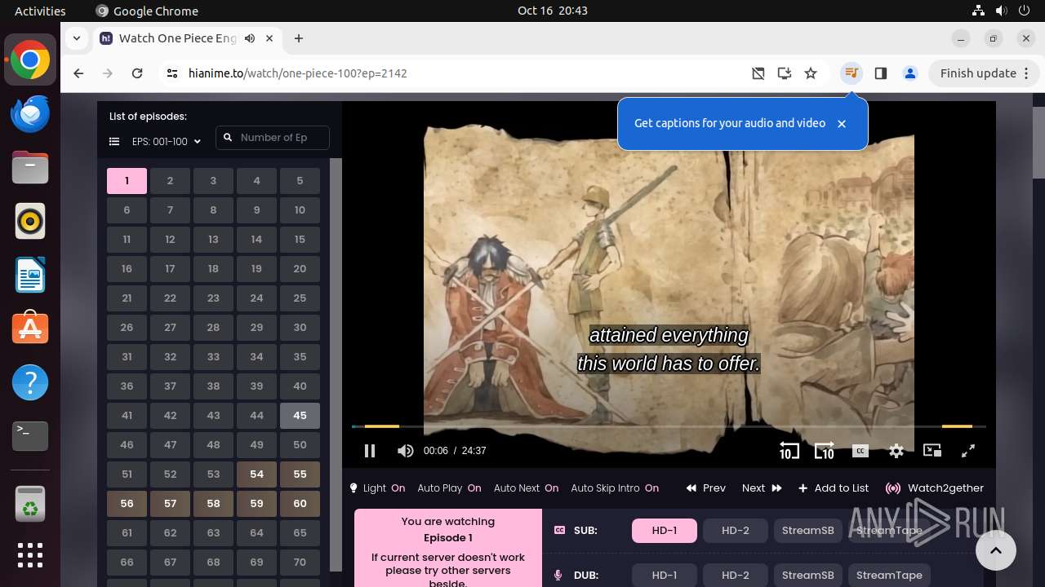This screenshot has height=587, width=1045.
Task: Pause the video playback
Action: (x=370, y=451)
